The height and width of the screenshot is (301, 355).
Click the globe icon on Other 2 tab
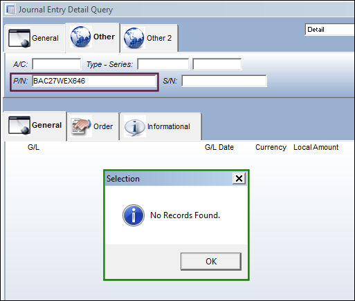[x=134, y=38]
